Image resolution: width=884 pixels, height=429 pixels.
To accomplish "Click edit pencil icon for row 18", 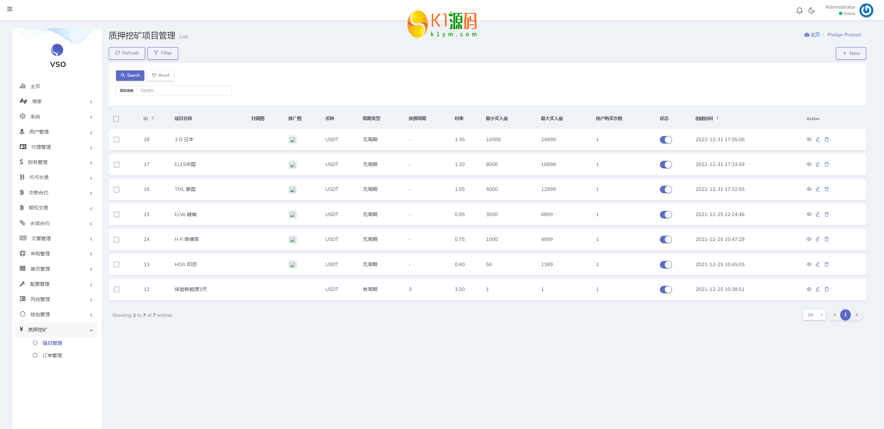I will click(x=818, y=139).
